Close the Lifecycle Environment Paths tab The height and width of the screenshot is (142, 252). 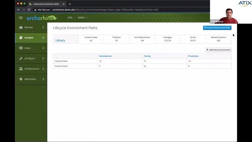click(x=64, y=4)
